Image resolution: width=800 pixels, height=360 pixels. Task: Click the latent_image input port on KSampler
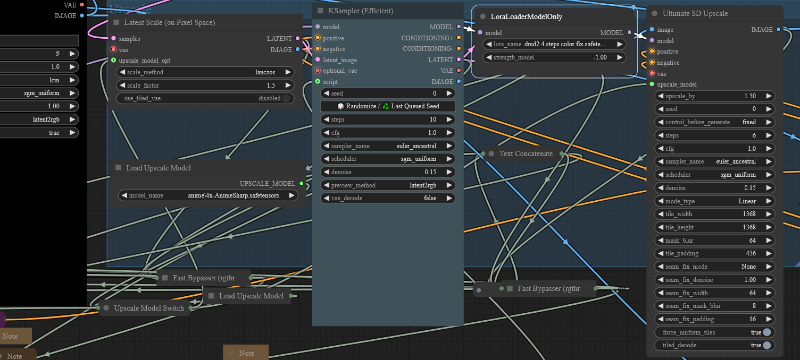318,60
